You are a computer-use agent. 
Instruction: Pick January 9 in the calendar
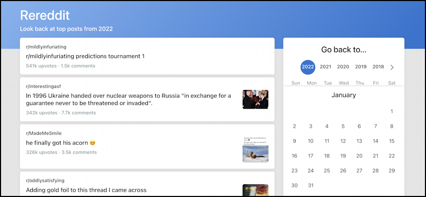(x=295, y=141)
